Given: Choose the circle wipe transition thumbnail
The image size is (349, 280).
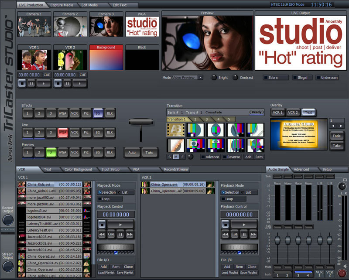Looking at the screenshot, I should tap(216, 130).
